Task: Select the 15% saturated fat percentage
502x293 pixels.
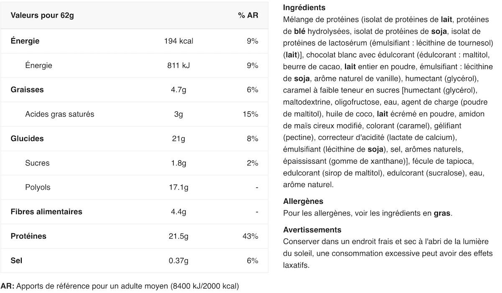Action: pyautogui.click(x=251, y=114)
